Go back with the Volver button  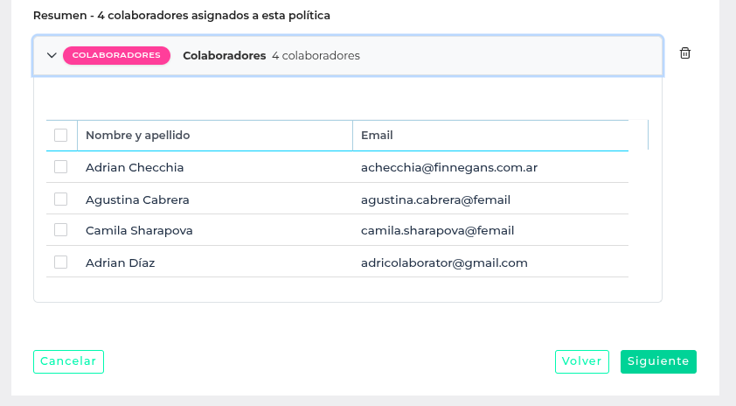coord(582,361)
